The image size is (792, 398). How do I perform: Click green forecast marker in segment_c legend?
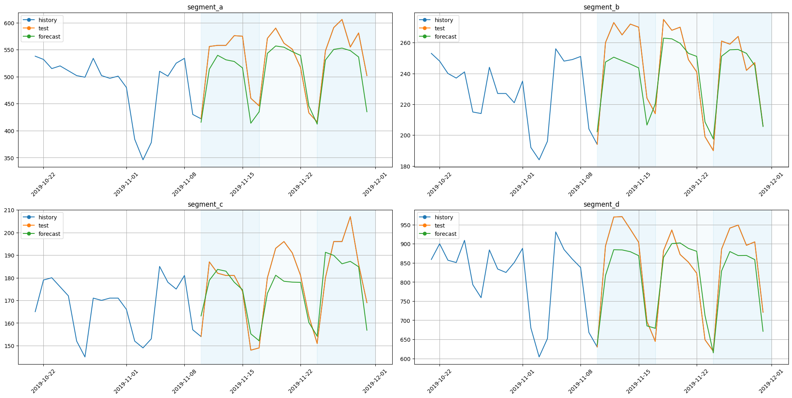click(x=30, y=234)
